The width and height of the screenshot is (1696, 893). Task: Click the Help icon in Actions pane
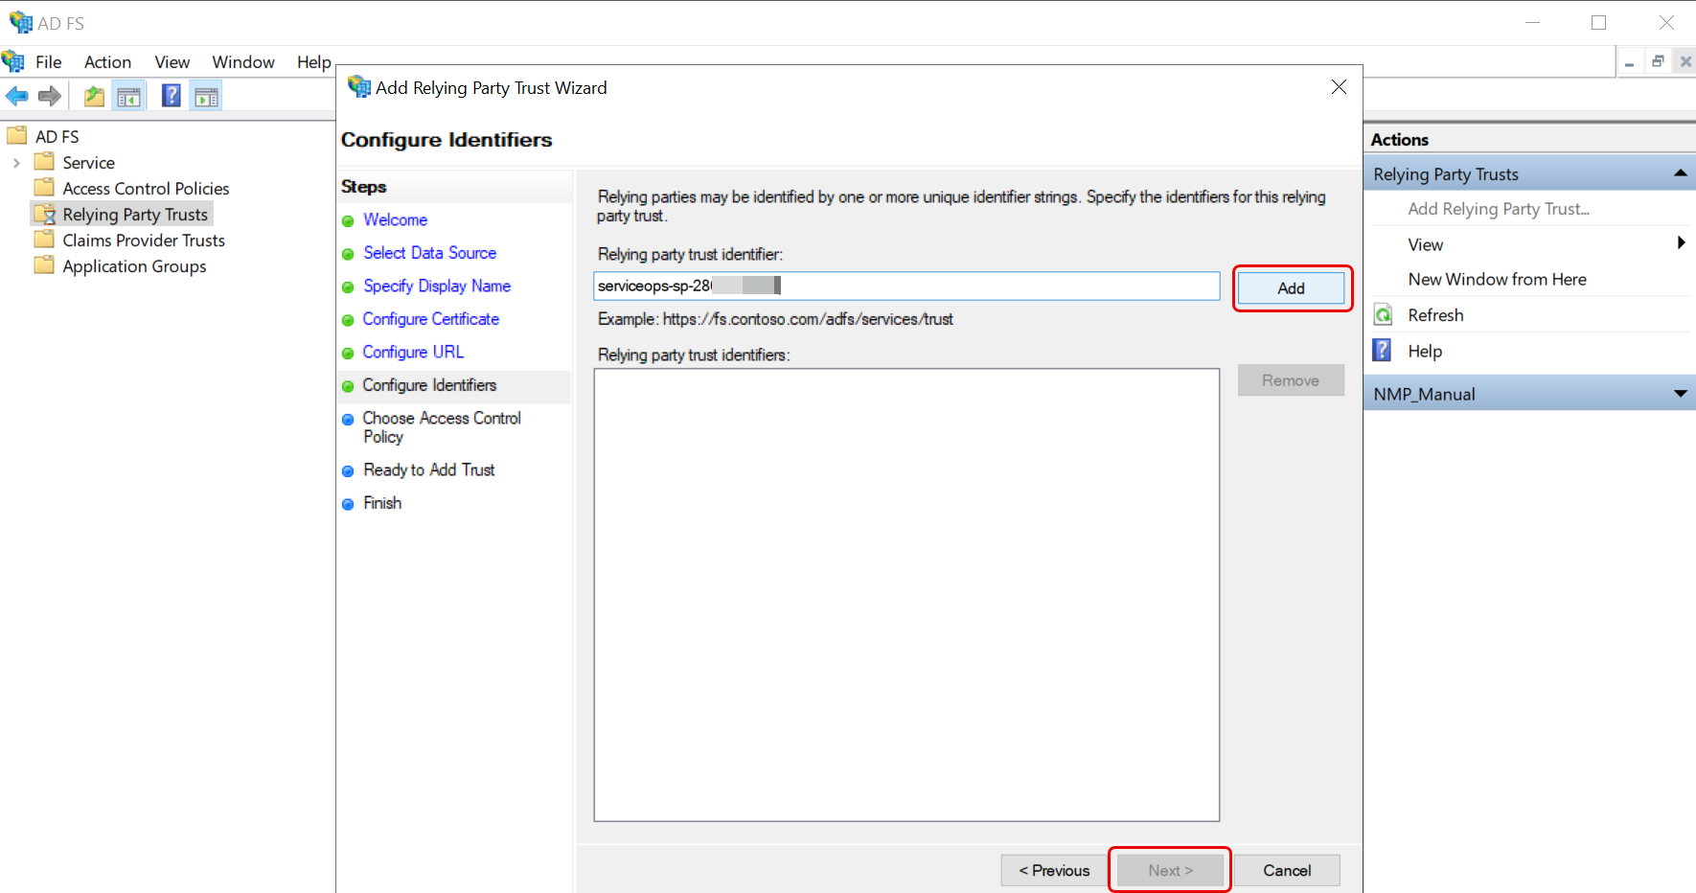1383,351
